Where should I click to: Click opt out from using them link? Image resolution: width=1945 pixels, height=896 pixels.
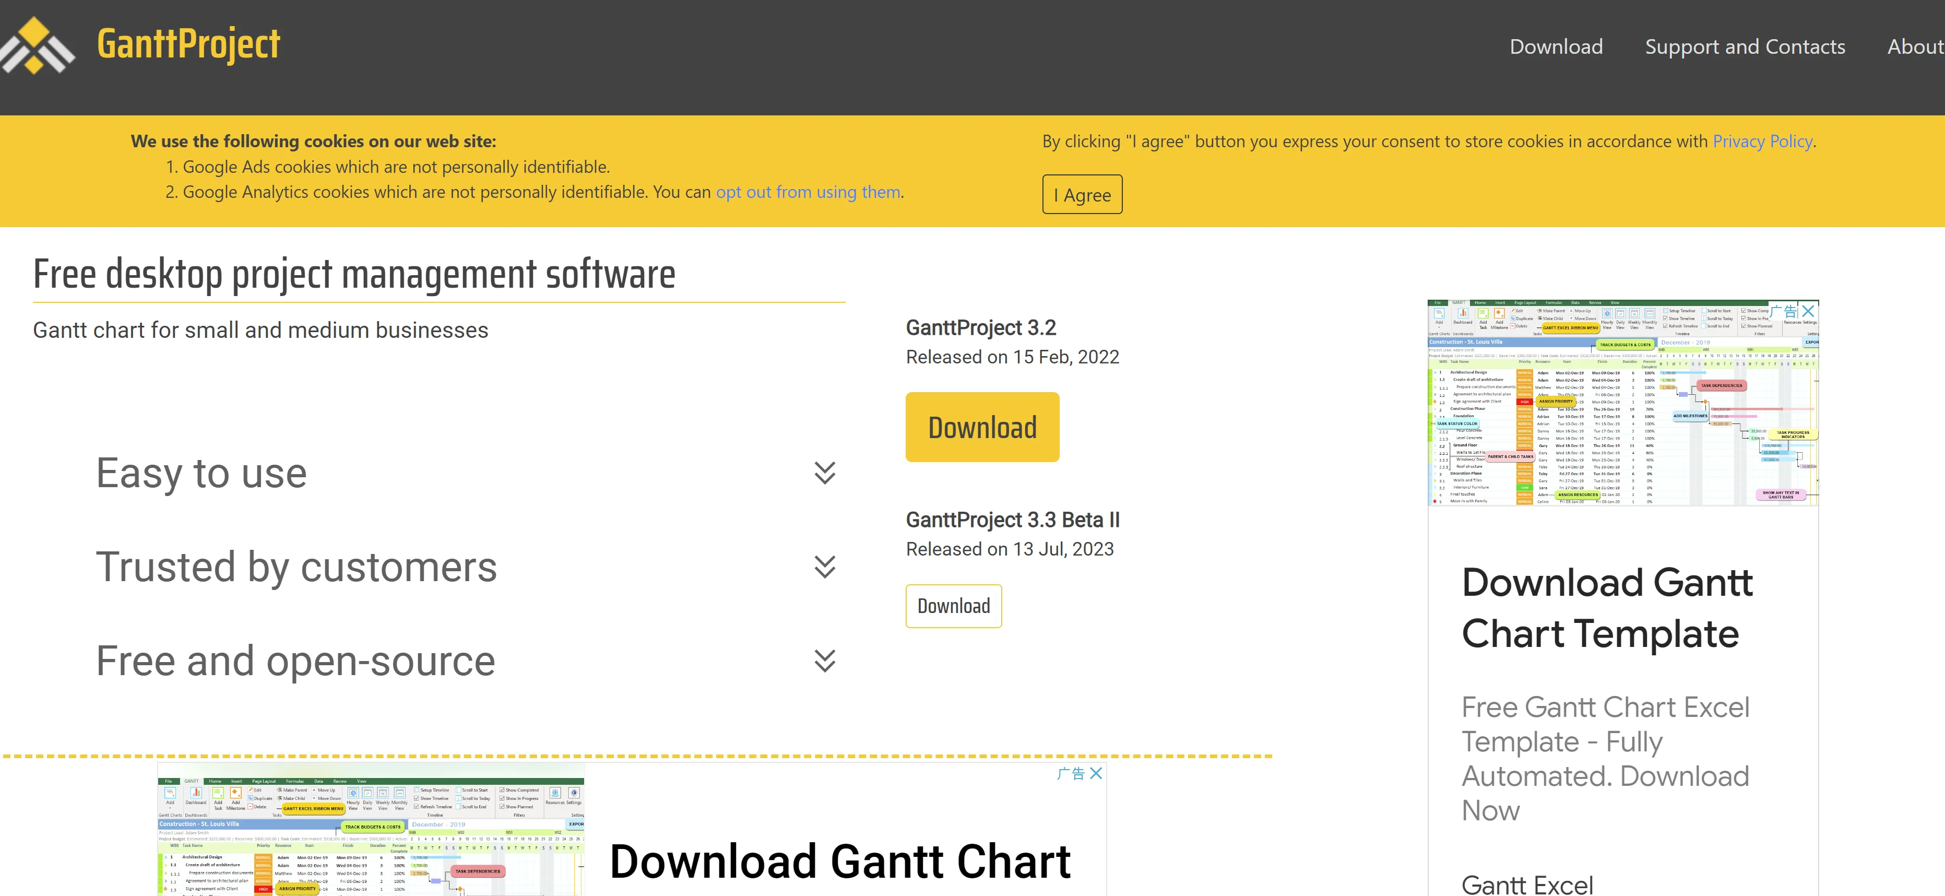(x=807, y=192)
